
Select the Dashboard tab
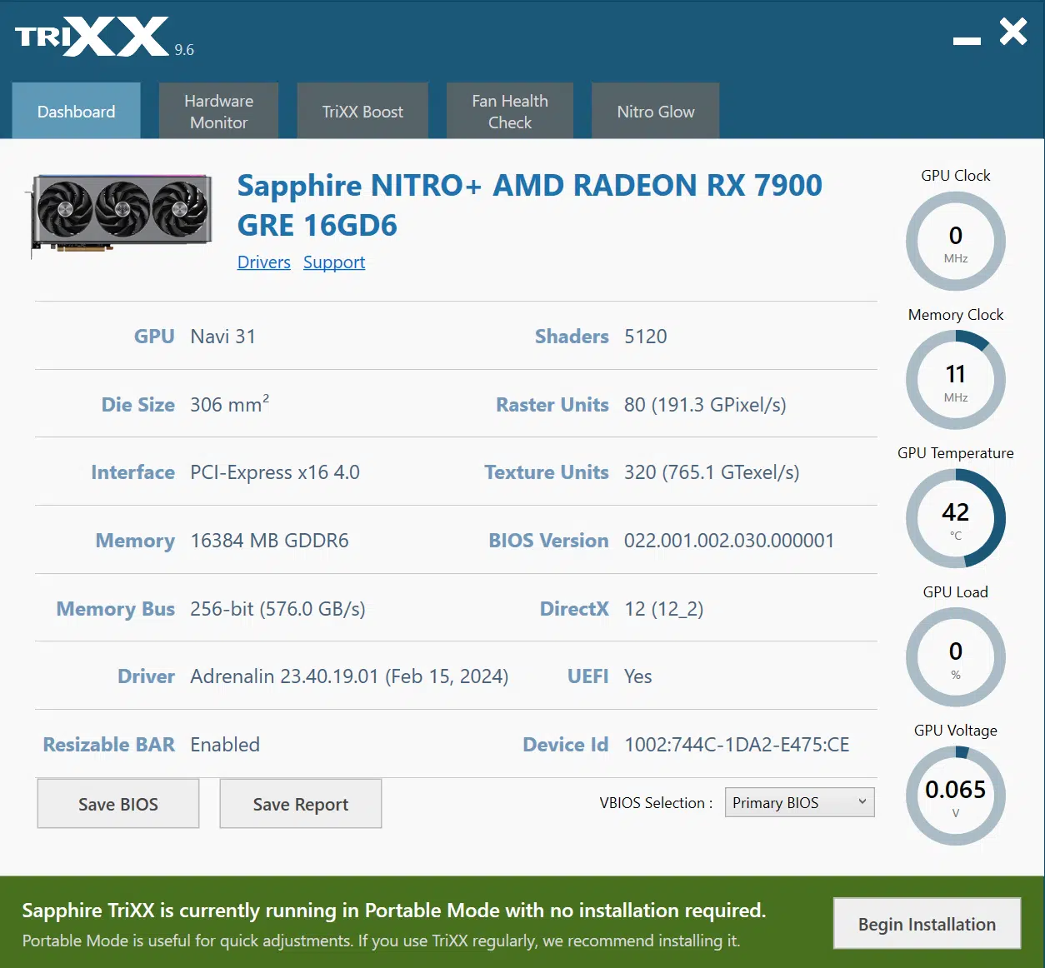coord(76,111)
